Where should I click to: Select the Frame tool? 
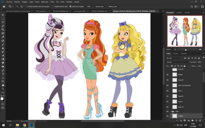click(3, 33)
